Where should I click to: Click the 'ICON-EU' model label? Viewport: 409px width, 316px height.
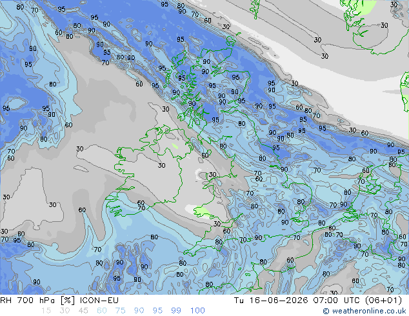pyautogui.click(x=99, y=301)
